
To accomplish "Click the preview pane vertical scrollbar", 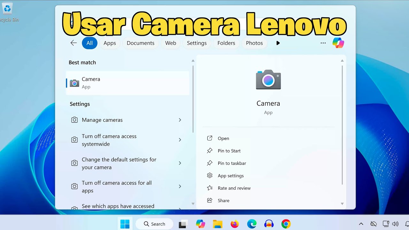I will coord(342,125).
